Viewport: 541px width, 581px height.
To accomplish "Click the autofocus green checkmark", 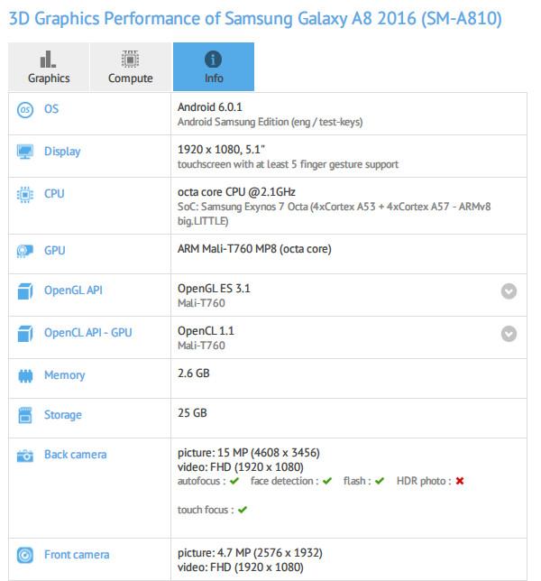I will [x=234, y=481].
